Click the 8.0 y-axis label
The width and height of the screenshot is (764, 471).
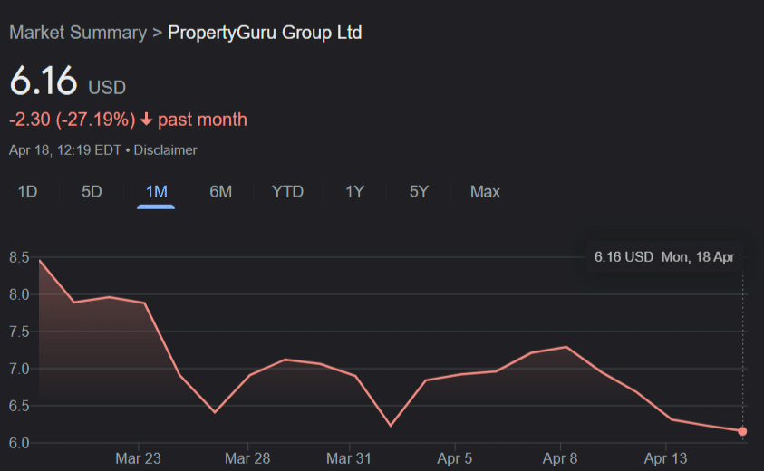tap(19, 294)
